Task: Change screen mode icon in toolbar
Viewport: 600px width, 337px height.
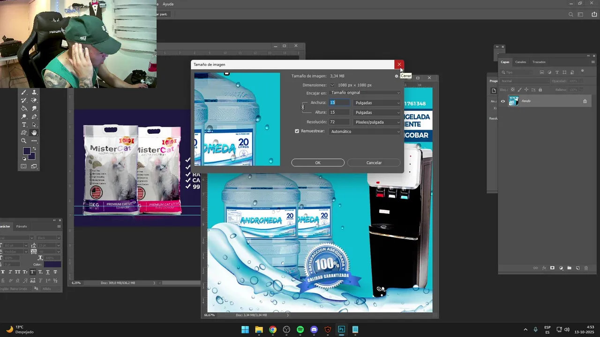Action: pyautogui.click(x=34, y=166)
